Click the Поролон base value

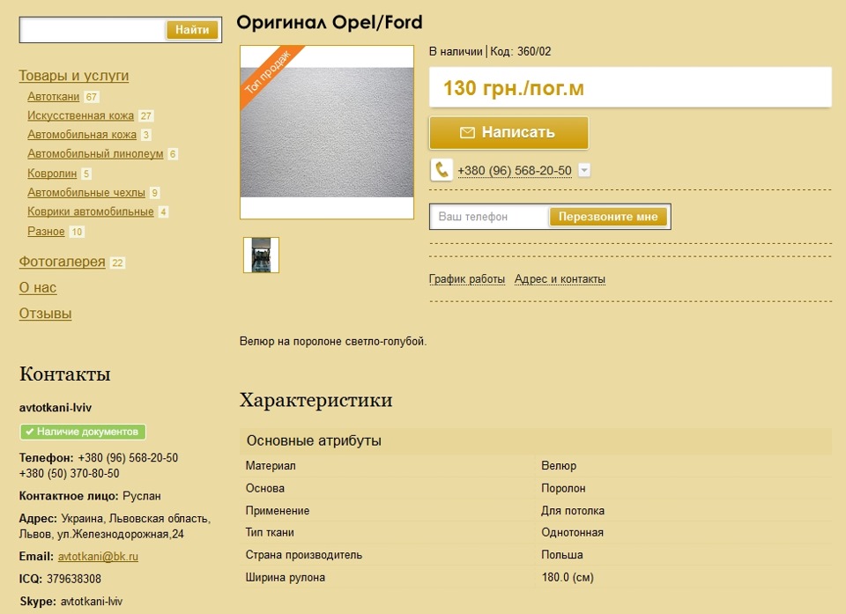coord(563,488)
